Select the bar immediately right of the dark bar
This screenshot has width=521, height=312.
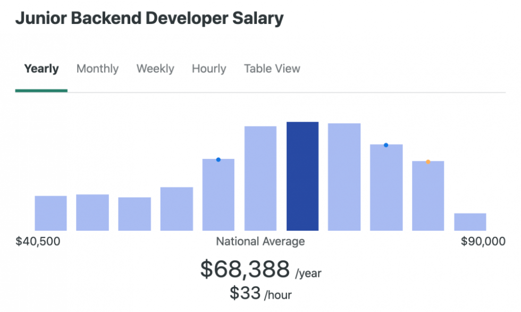(x=344, y=175)
